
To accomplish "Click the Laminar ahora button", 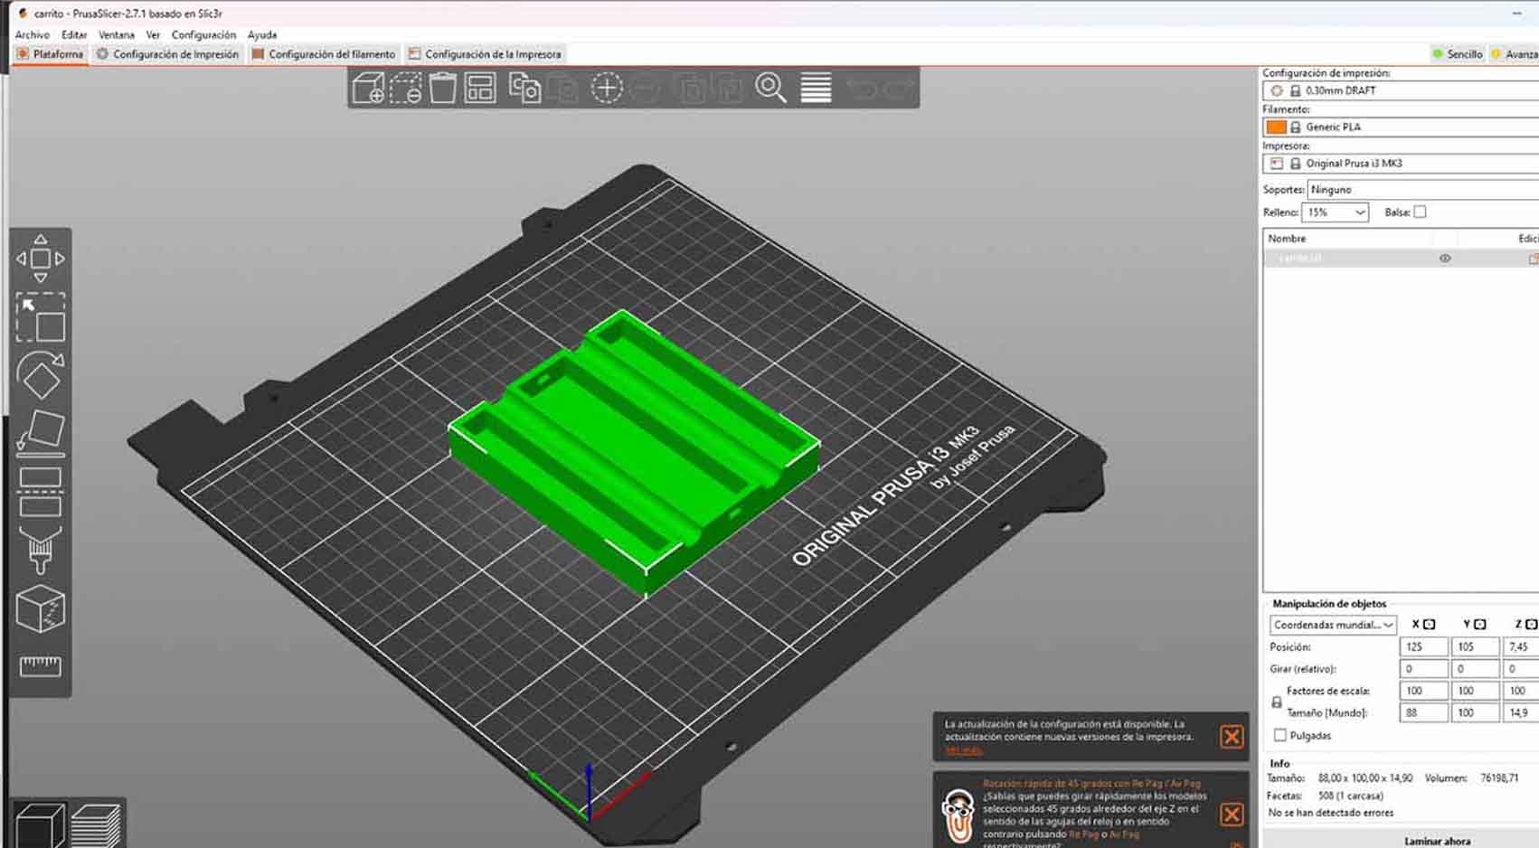I will [x=1437, y=840].
